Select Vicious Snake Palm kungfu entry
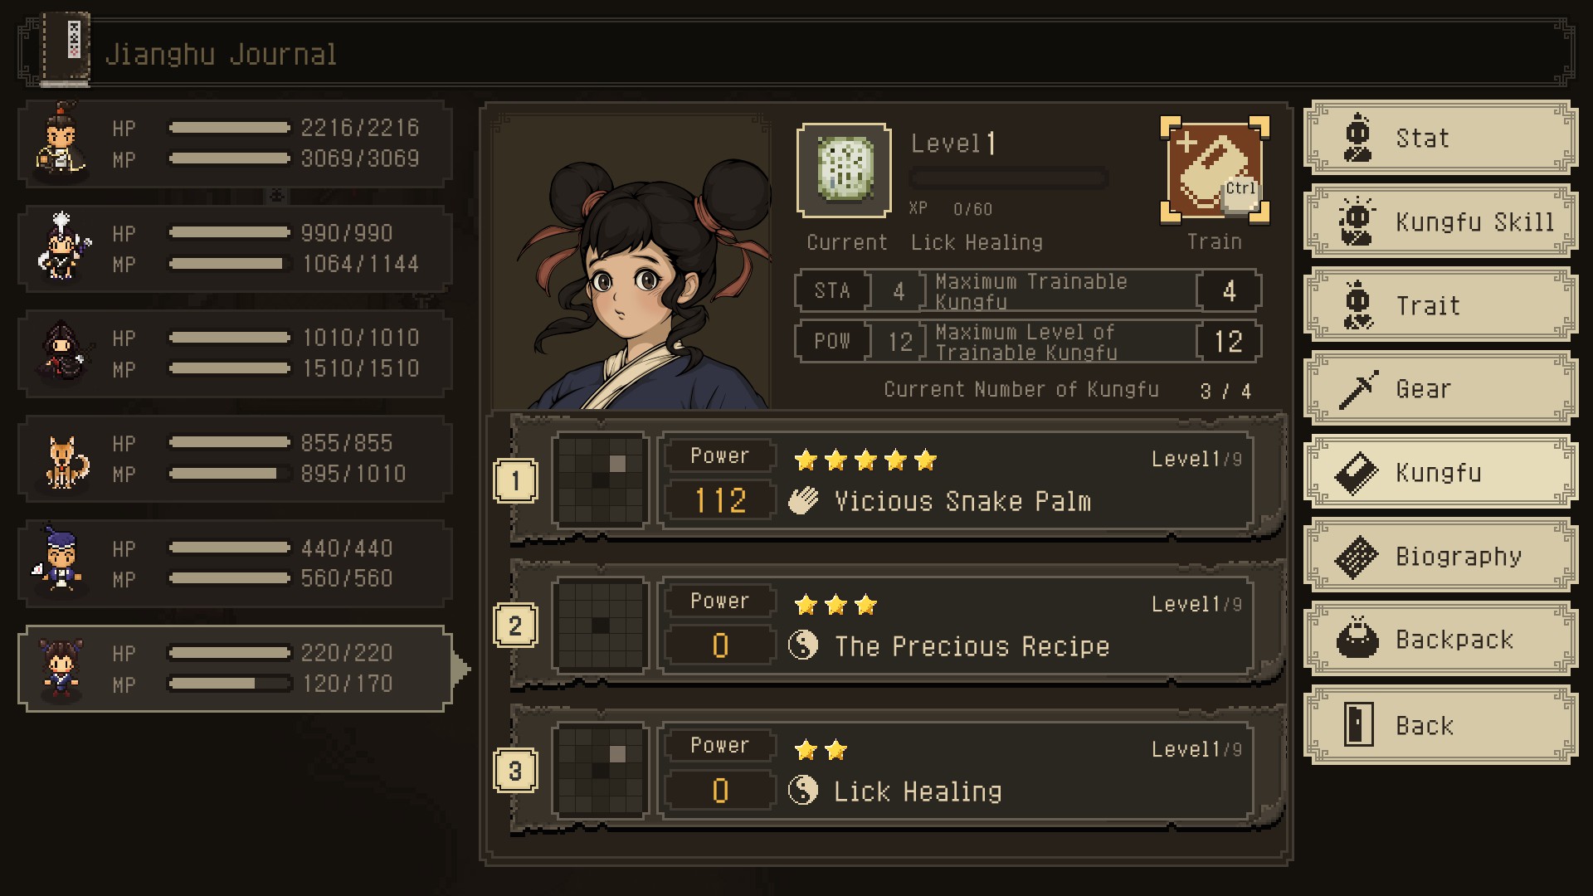 (898, 480)
